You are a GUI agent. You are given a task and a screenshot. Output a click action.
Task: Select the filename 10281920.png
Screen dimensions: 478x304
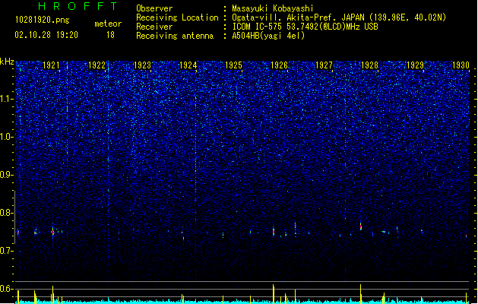point(43,20)
